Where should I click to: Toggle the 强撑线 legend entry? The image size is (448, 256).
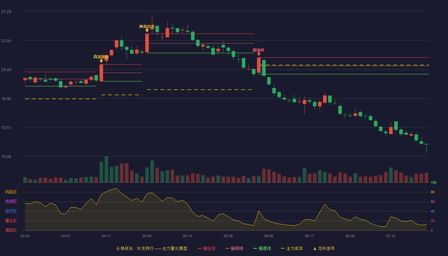coord(262,249)
